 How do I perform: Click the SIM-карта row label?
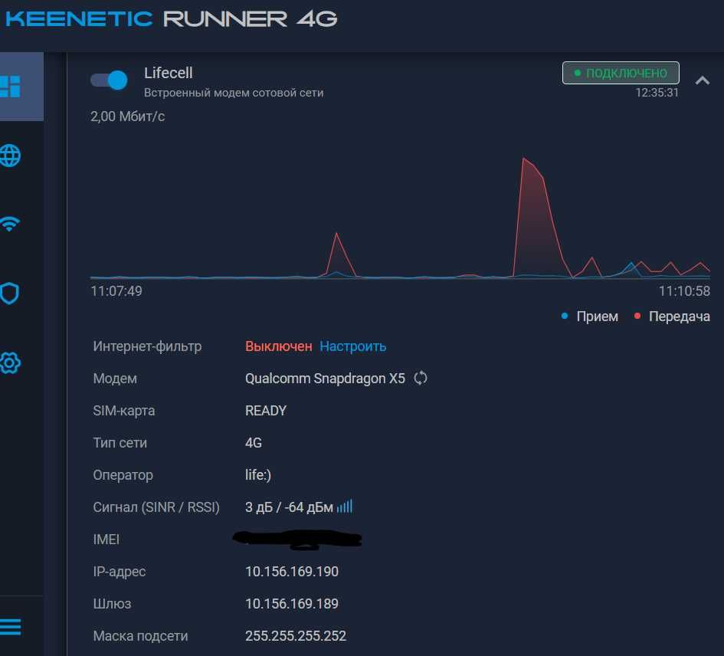124,411
